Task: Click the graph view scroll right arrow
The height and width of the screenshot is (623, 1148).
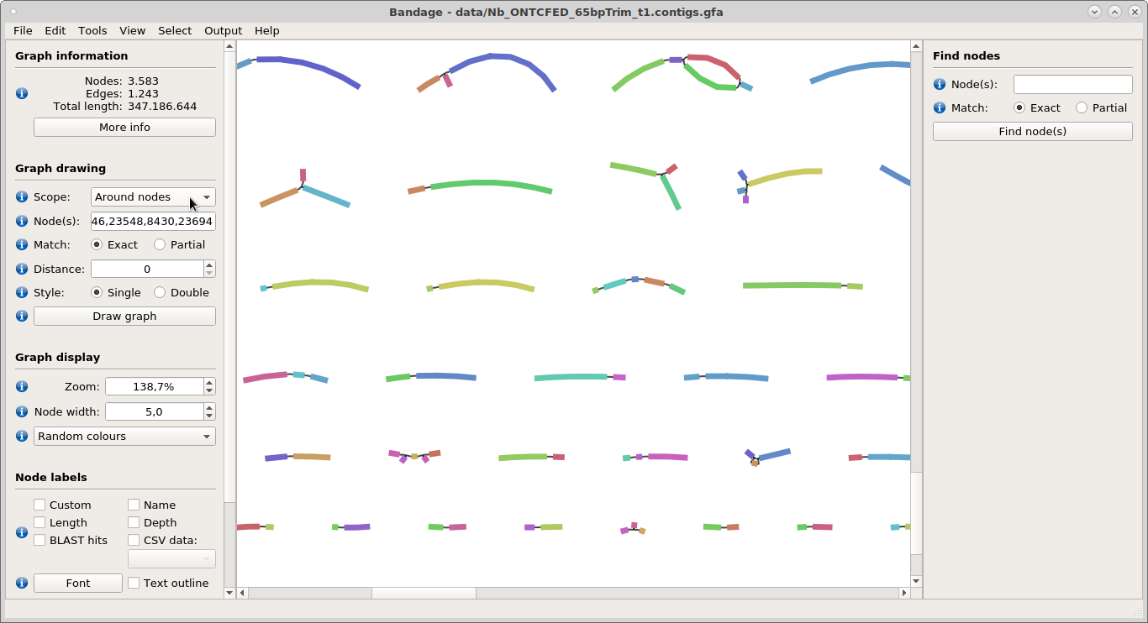Action: (x=904, y=593)
